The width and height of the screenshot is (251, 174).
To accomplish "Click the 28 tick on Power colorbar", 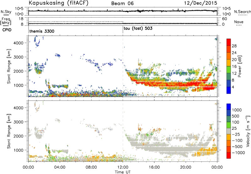I will click(x=234, y=46).
